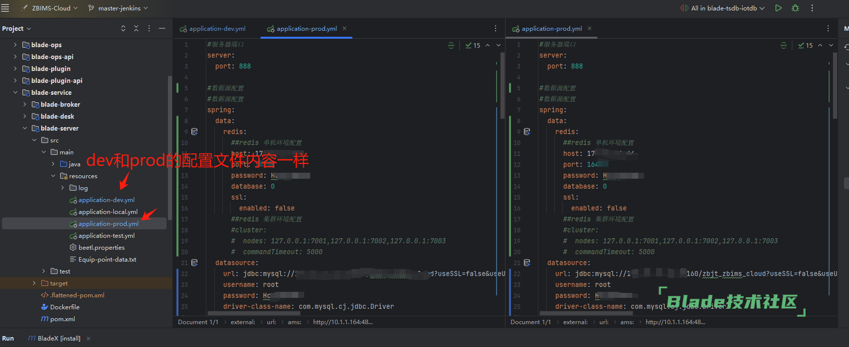
Task: Click the reader mode icon in left editor
Action: click(x=451, y=45)
